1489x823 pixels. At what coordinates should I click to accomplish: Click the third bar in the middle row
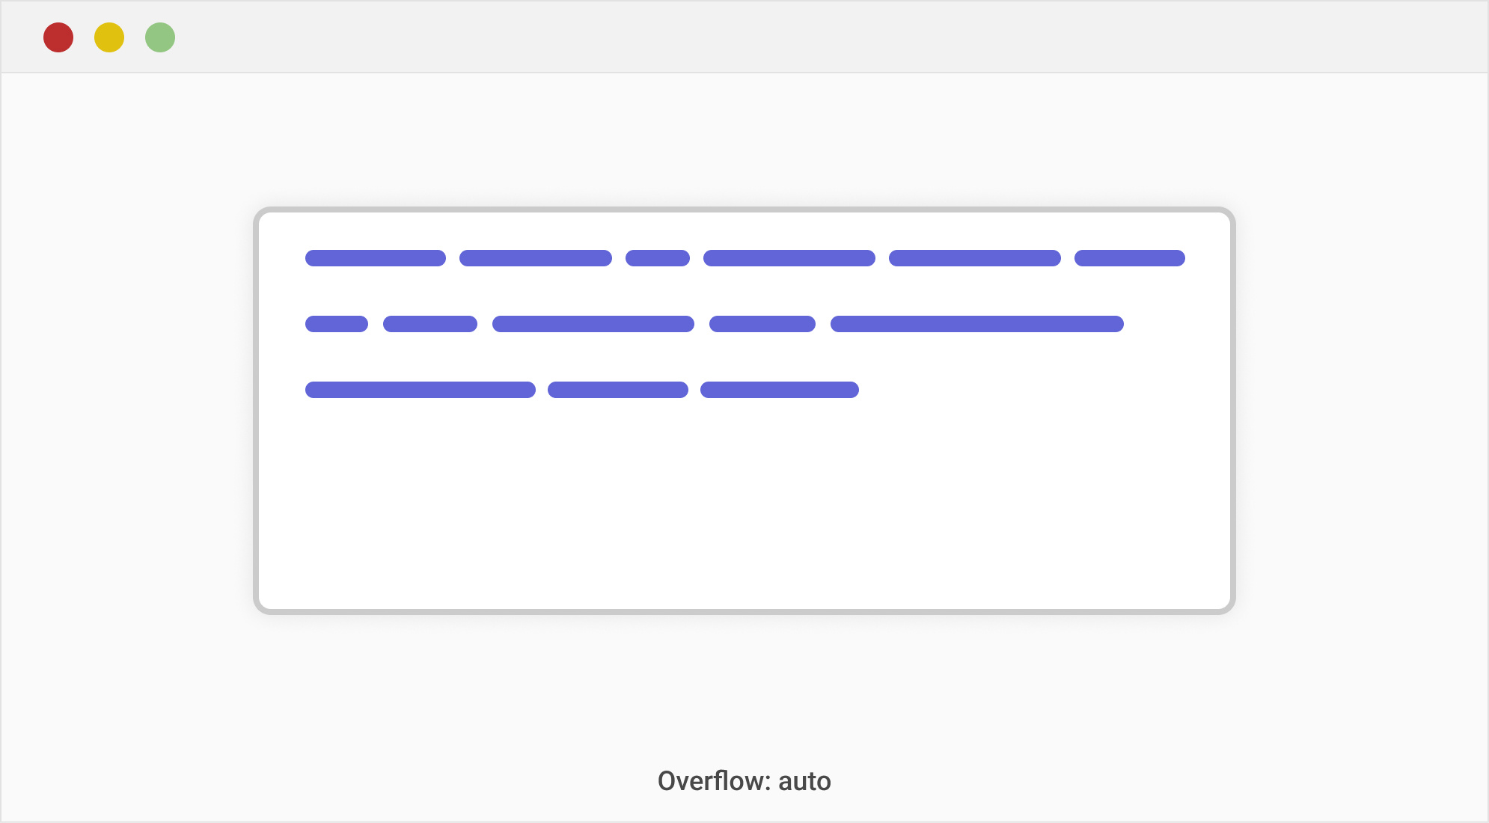593,324
